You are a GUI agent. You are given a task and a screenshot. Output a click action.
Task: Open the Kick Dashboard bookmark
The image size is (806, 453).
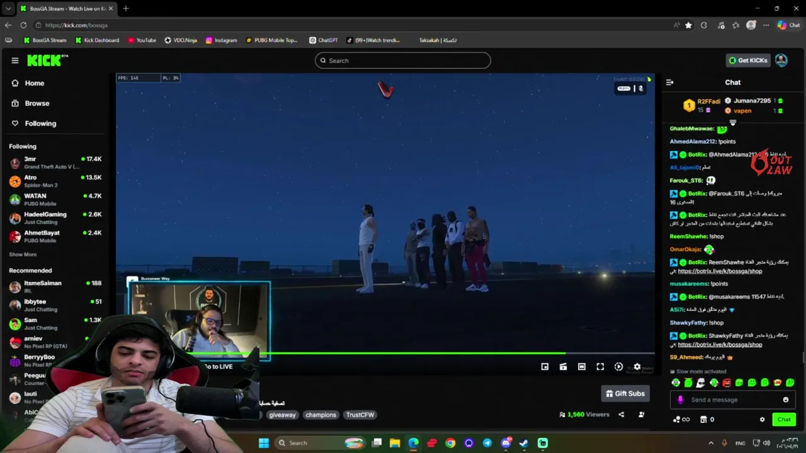click(97, 40)
